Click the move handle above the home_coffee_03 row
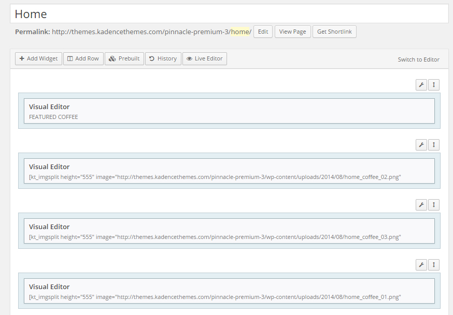Image resolution: width=453 pixels, height=315 pixels. point(434,205)
